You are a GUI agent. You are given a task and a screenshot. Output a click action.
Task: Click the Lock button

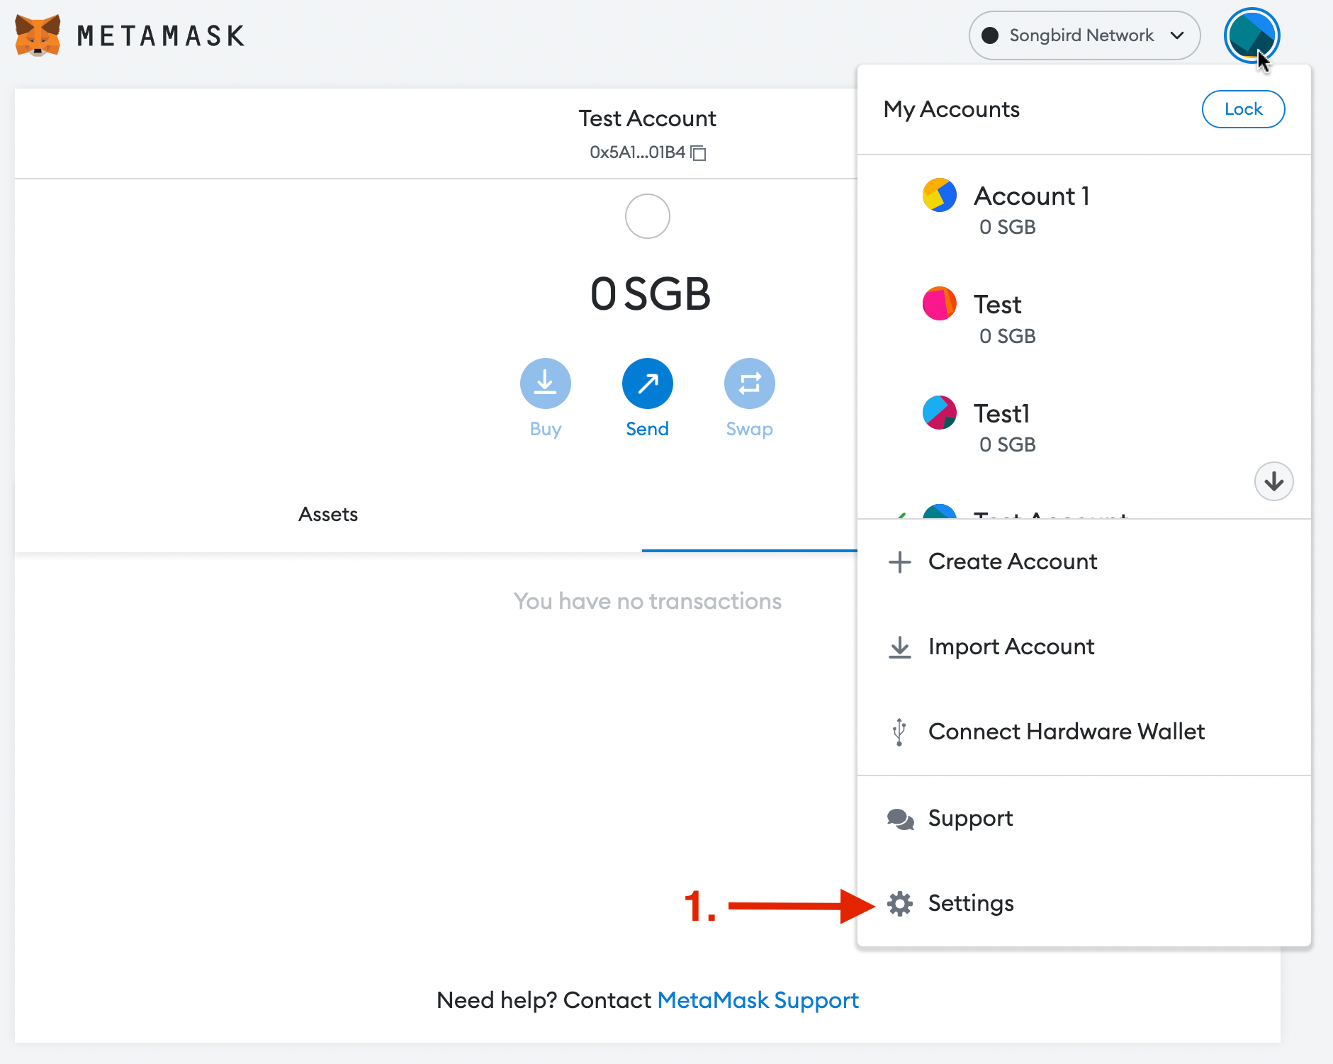pos(1243,109)
